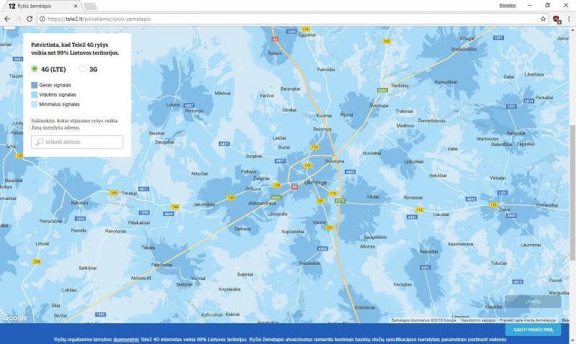576x344 pixels.
Task: Select the 4G (LTE) coverage option
Action: click(x=34, y=68)
